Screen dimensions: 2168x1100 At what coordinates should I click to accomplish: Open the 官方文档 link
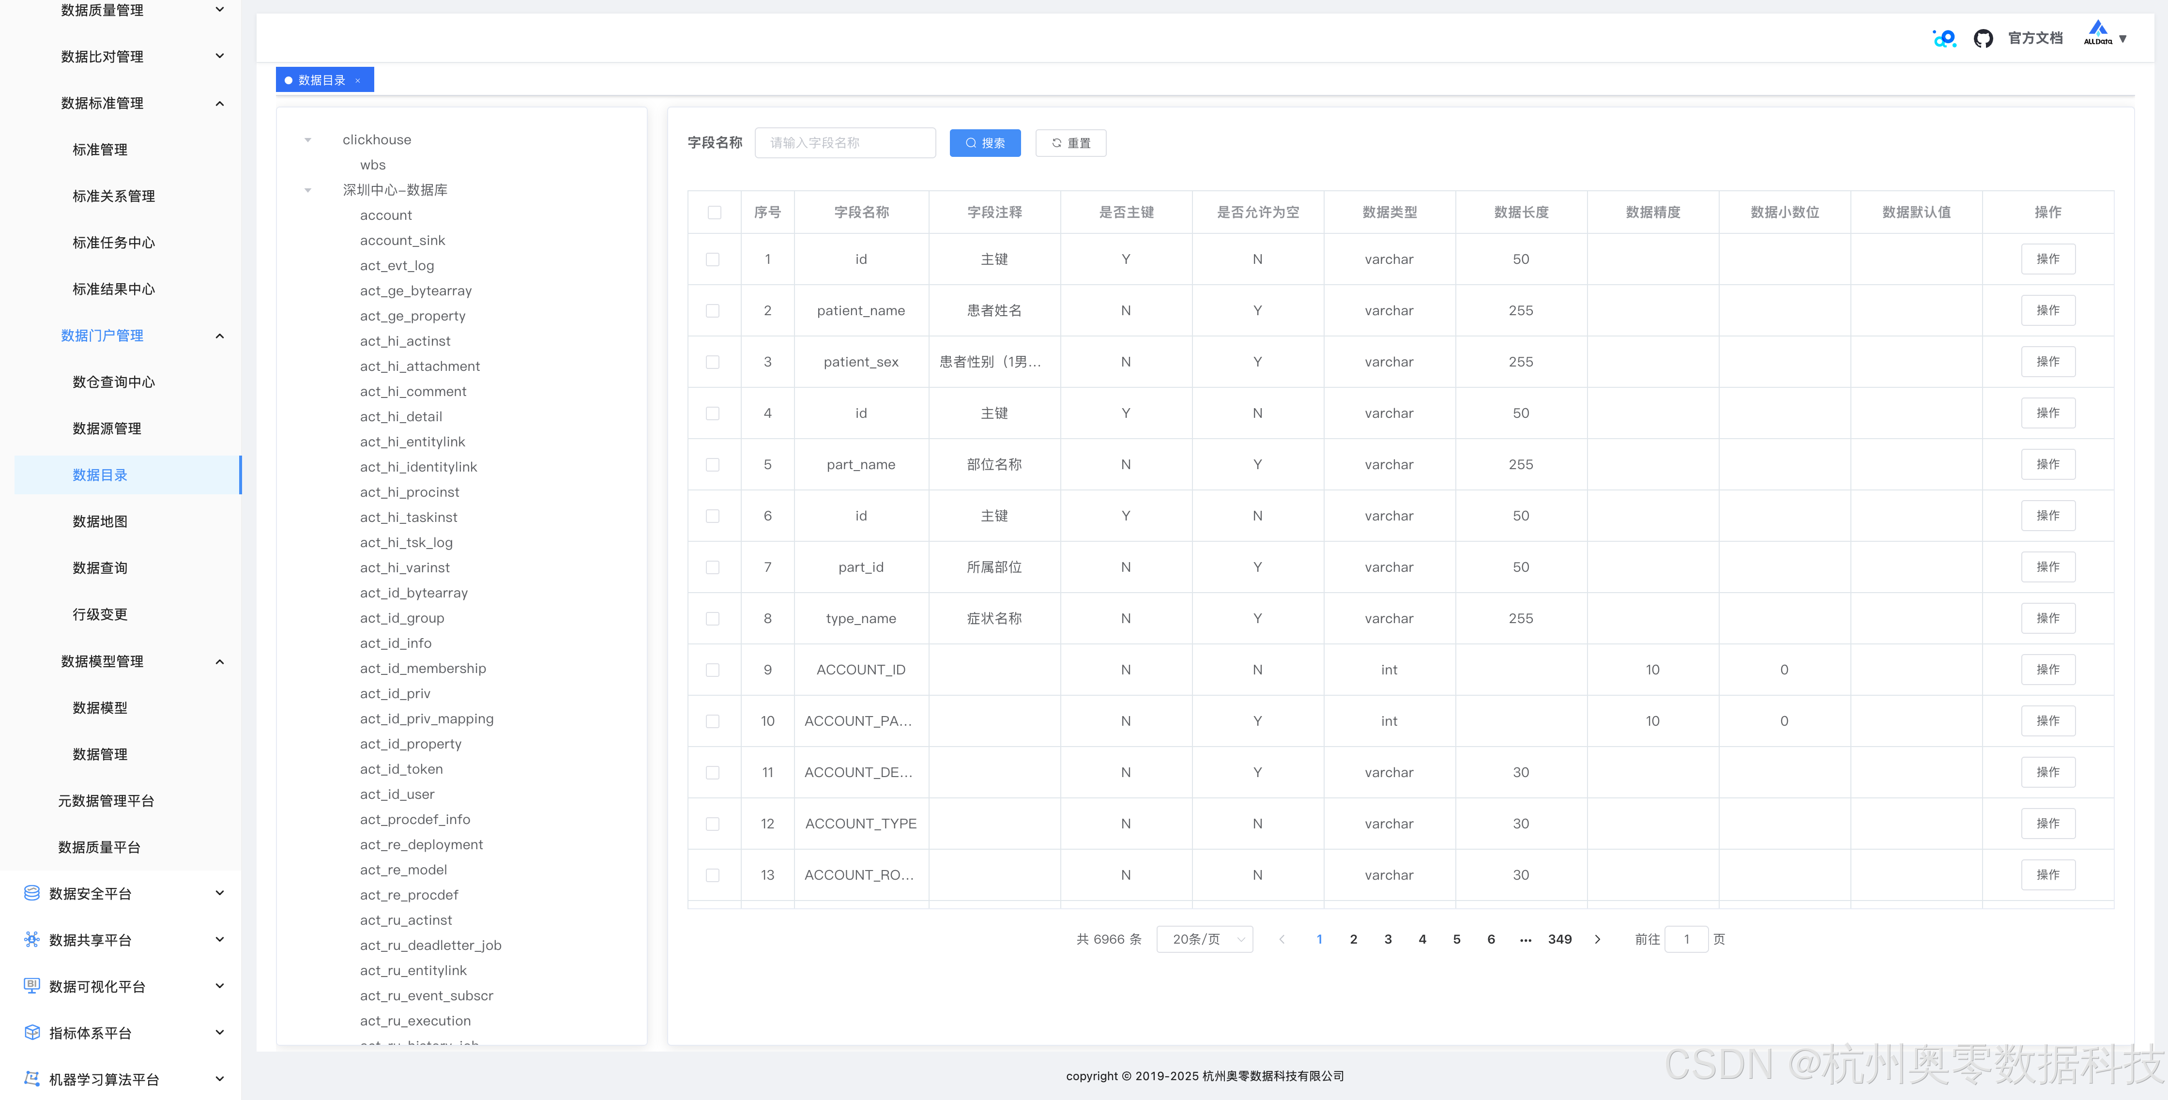2035,38
